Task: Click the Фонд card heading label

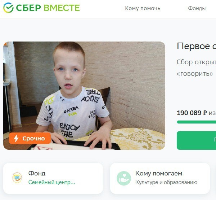Action: click(x=37, y=173)
